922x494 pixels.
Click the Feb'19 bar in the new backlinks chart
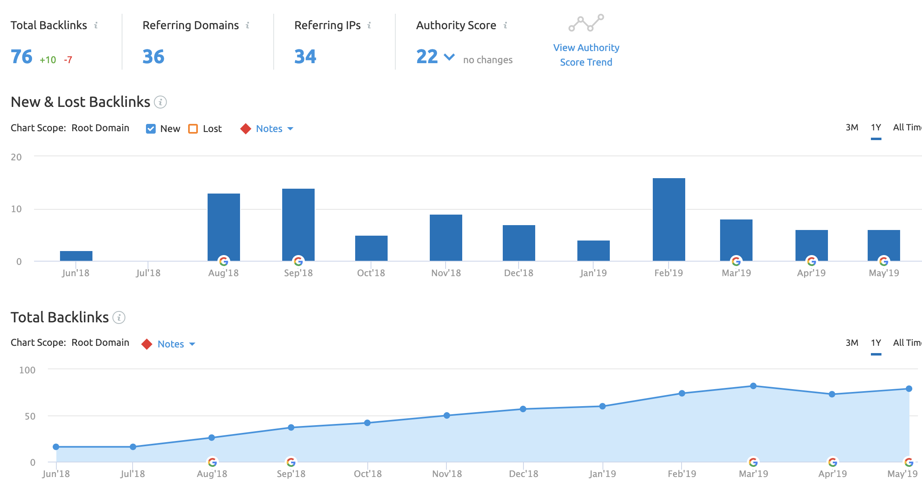[x=669, y=219]
